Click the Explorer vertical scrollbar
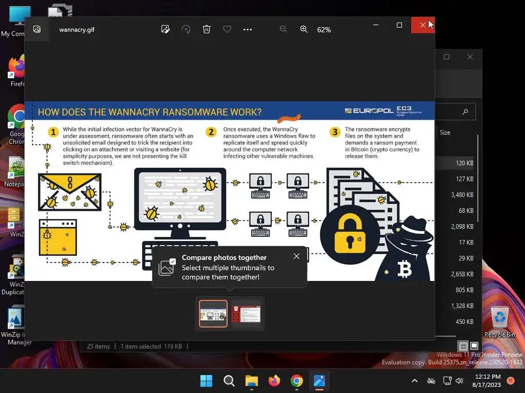The width and height of the screenshot is (525, 393). 478,179
